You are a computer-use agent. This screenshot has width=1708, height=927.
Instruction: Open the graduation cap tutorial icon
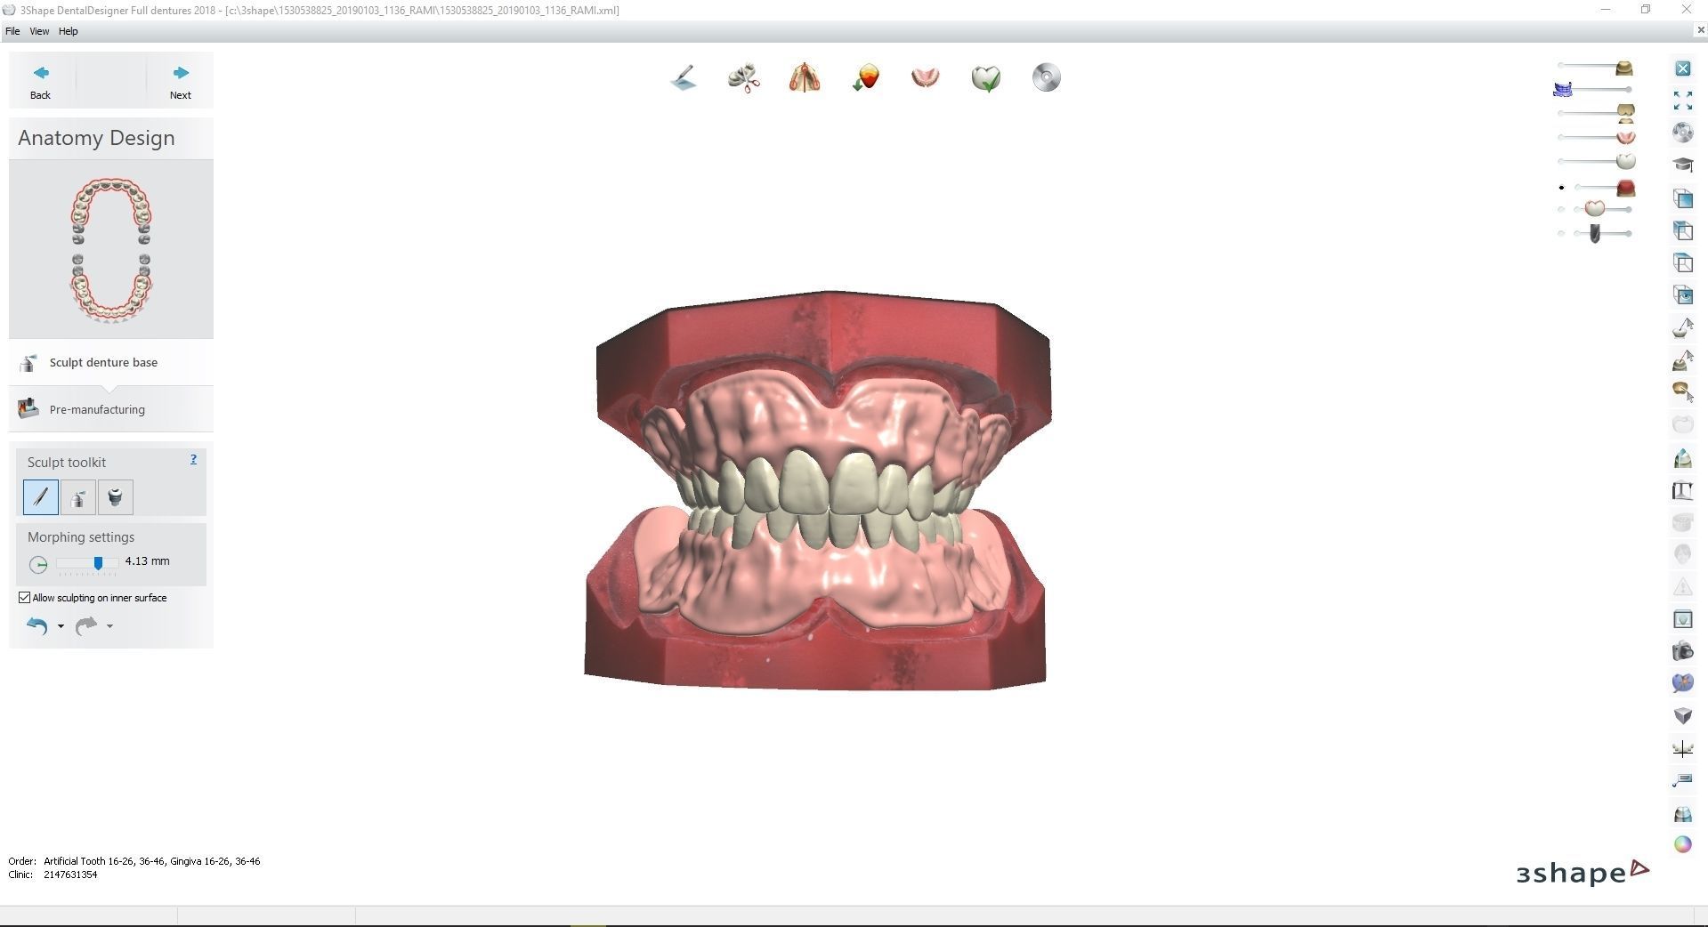click(1683, 165)
